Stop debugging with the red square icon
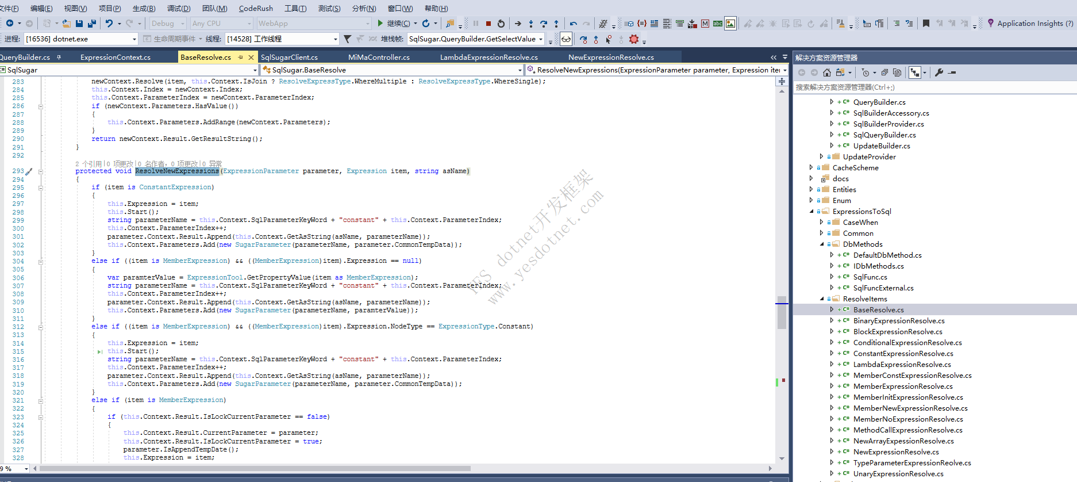The image size is (1077, 482). (x=489, y=24)
